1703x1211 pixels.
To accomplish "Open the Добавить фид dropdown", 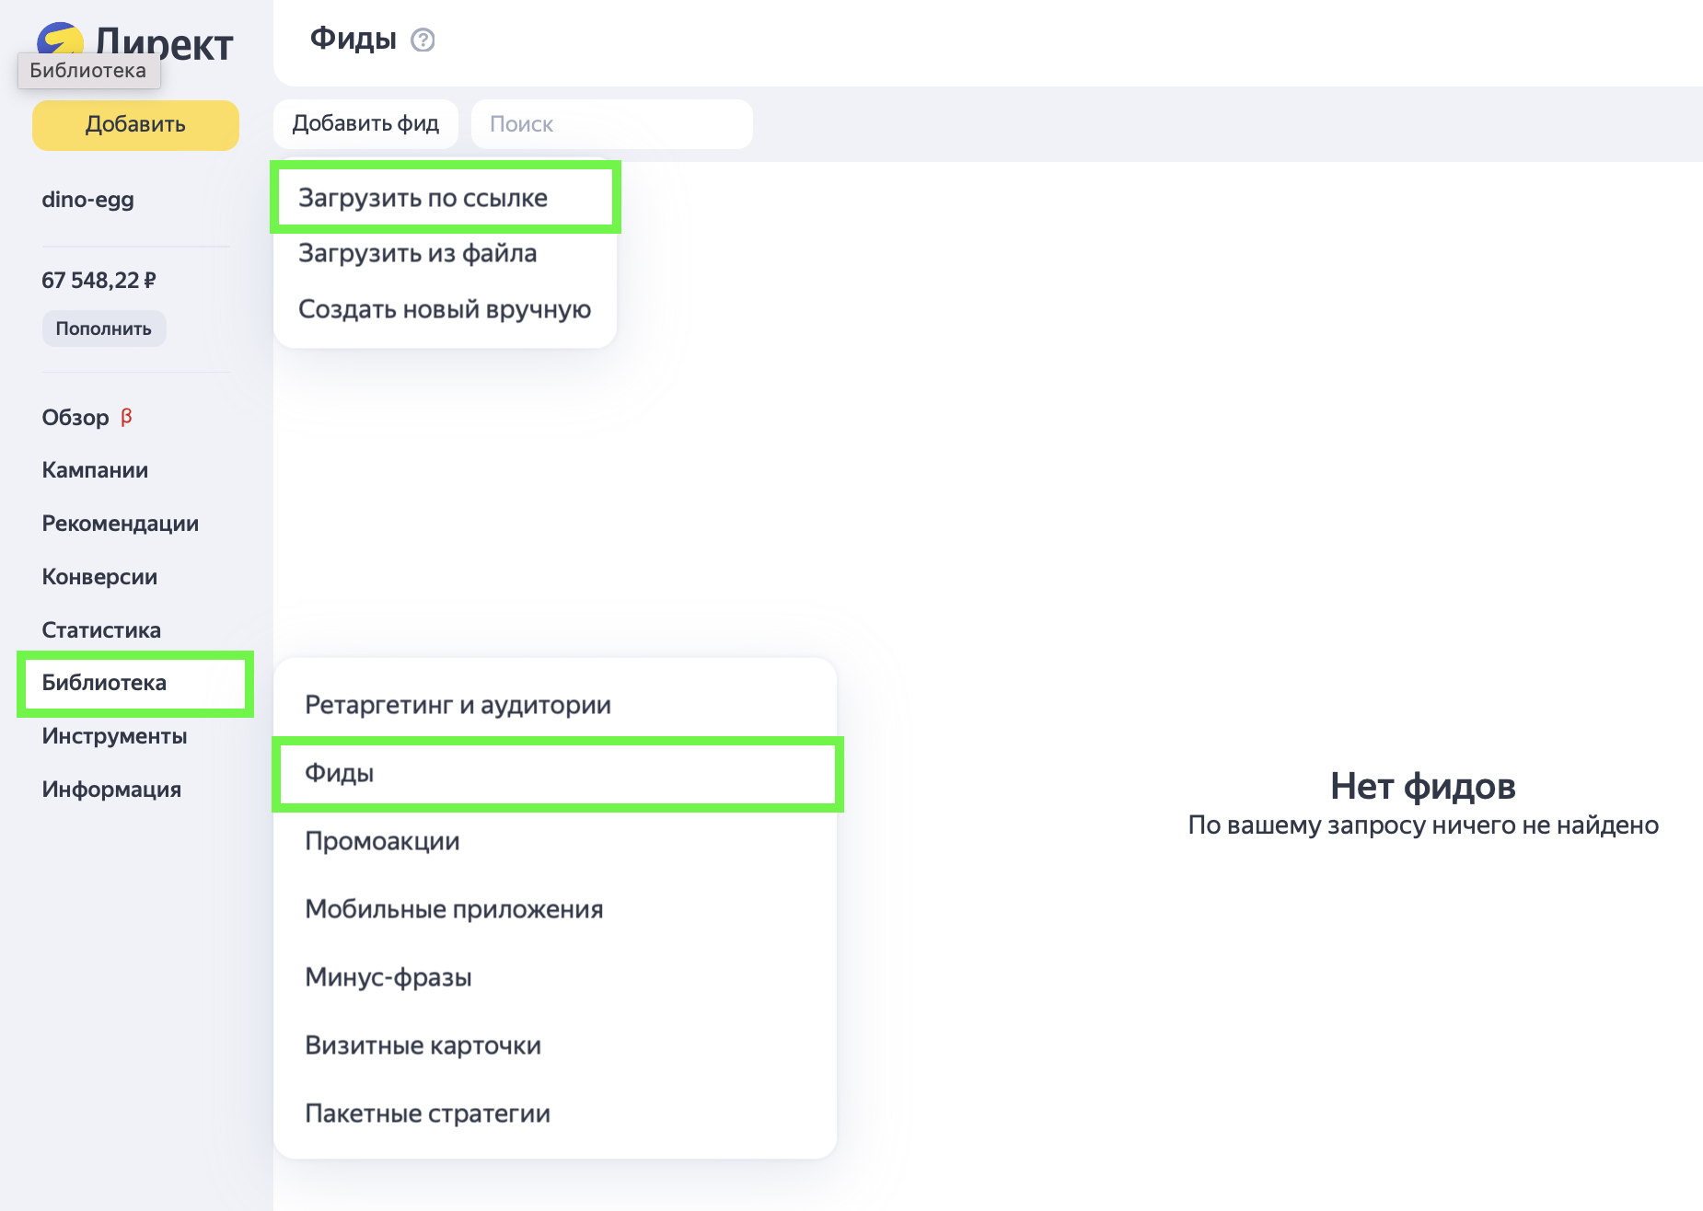I will coord(365,124).
